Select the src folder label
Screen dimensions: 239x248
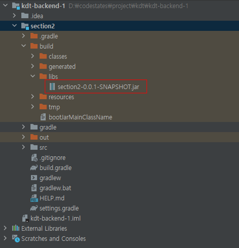pos(43,148)
